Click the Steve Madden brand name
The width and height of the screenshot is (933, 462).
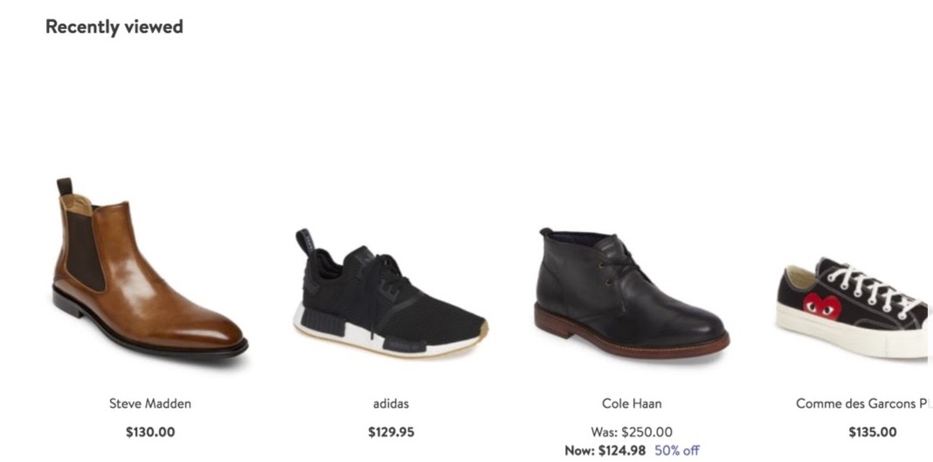(x=150, y=403)
